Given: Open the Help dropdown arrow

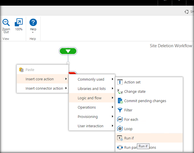Looking at the screenshot, I should pyautogui.click(x=33, y=32).
